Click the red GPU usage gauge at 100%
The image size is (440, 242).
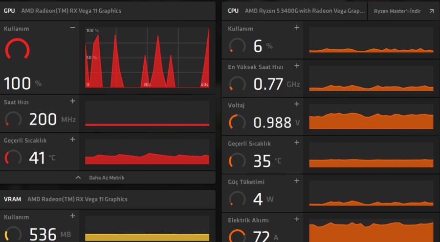(x=17, y=50)
